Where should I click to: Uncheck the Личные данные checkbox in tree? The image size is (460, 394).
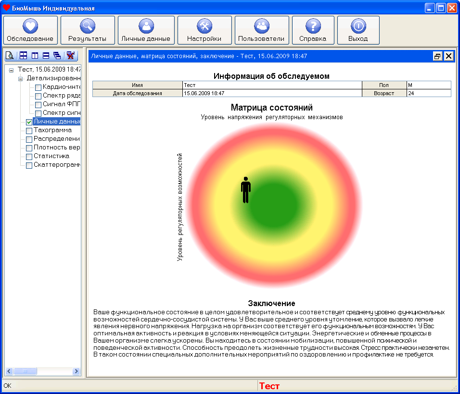click(x=29, y=122)
